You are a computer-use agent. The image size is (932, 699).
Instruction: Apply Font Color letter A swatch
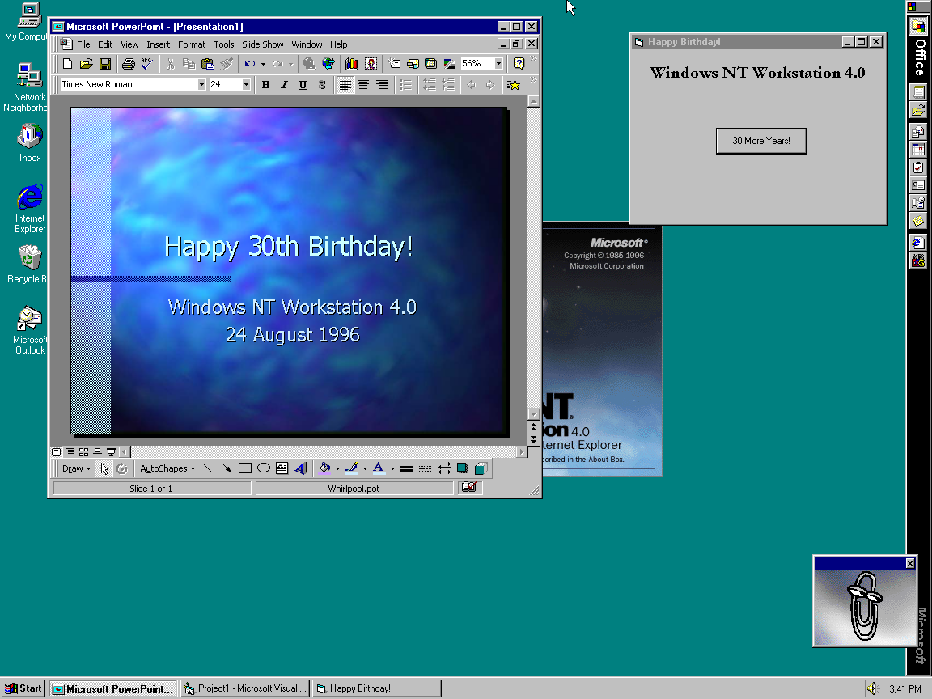point(379,468)
